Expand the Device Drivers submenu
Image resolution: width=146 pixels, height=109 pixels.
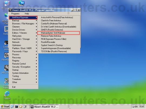(x=23, y=30)
